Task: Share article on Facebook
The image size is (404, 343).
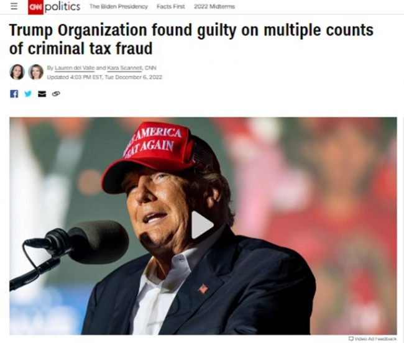Action: pyautogui.click(x=14, y=94)
